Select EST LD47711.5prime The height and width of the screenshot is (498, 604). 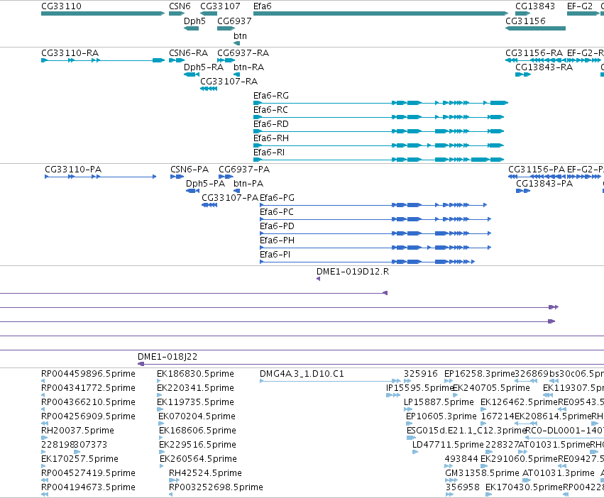tap(448, 445)
